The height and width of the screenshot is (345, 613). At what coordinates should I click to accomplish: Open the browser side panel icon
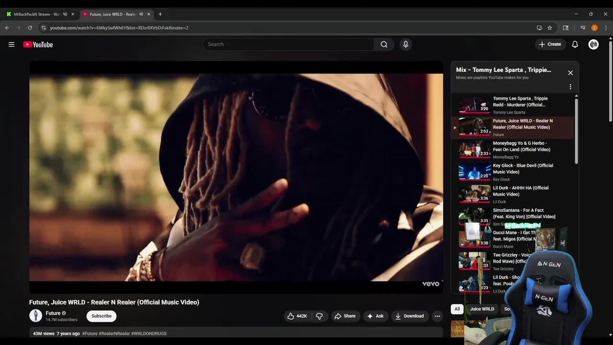pos(566,28)
